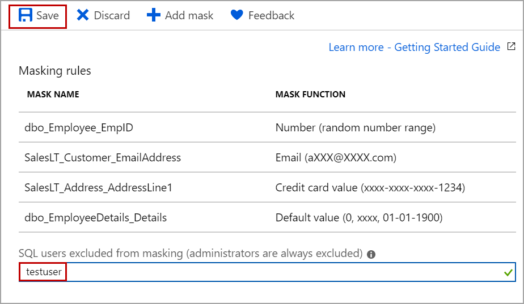The width and height of the screenshot is (524, 304).
Task: Click the green checkmark in the excluded users field
Action: [x=508, y=273]
